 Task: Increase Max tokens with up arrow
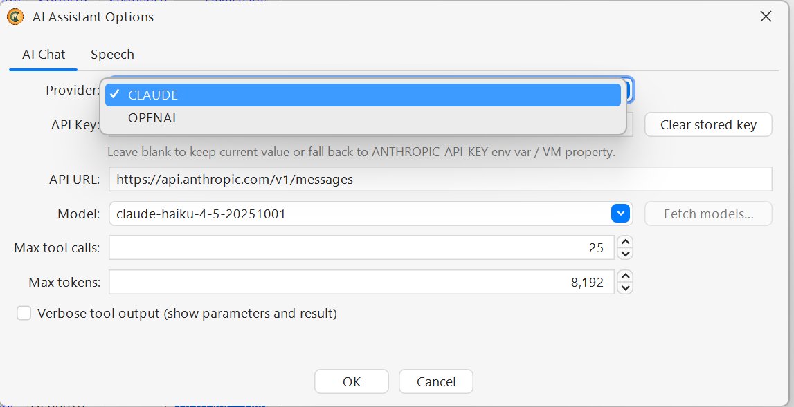[625, 276]
